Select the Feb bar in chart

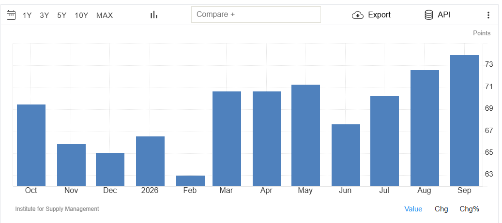point(190,181)
